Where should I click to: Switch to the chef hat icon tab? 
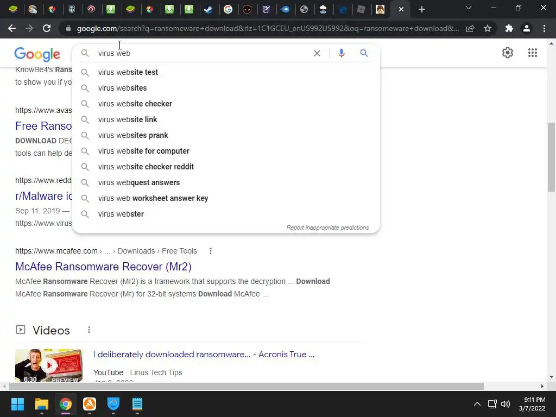coord(323,9)
